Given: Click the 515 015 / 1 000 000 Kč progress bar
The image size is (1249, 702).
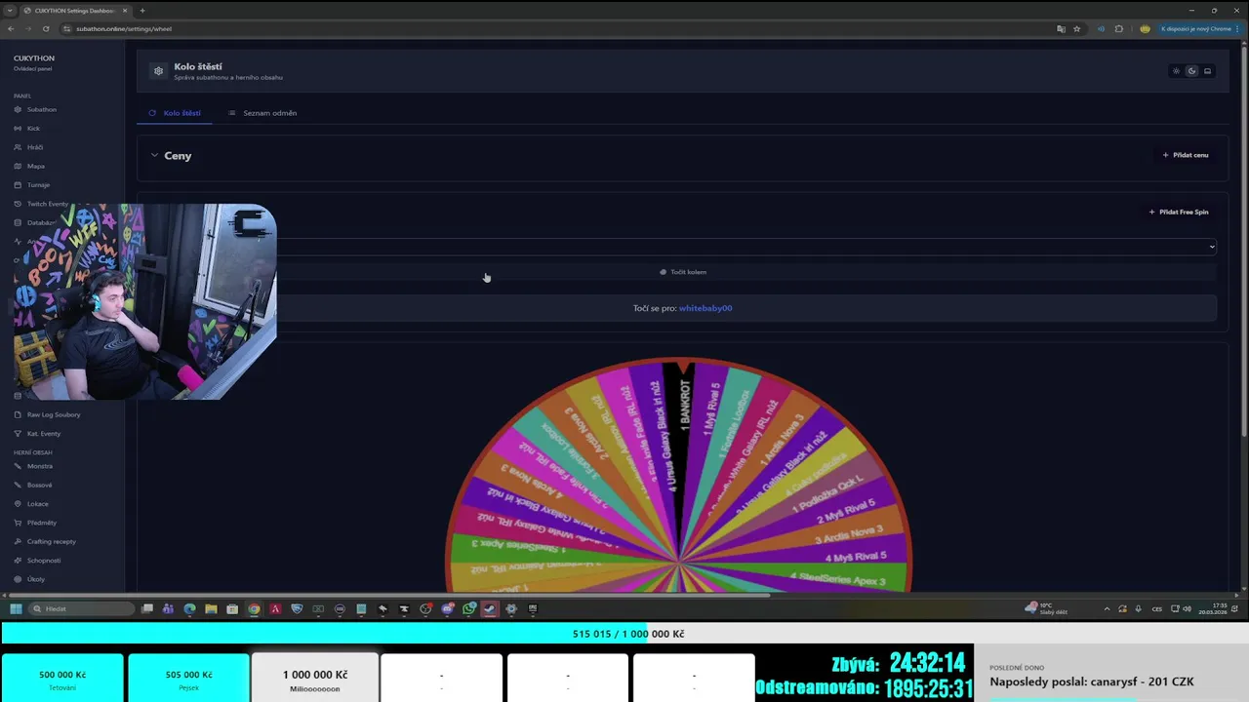Looking at the screenshot, I should 624,634.
